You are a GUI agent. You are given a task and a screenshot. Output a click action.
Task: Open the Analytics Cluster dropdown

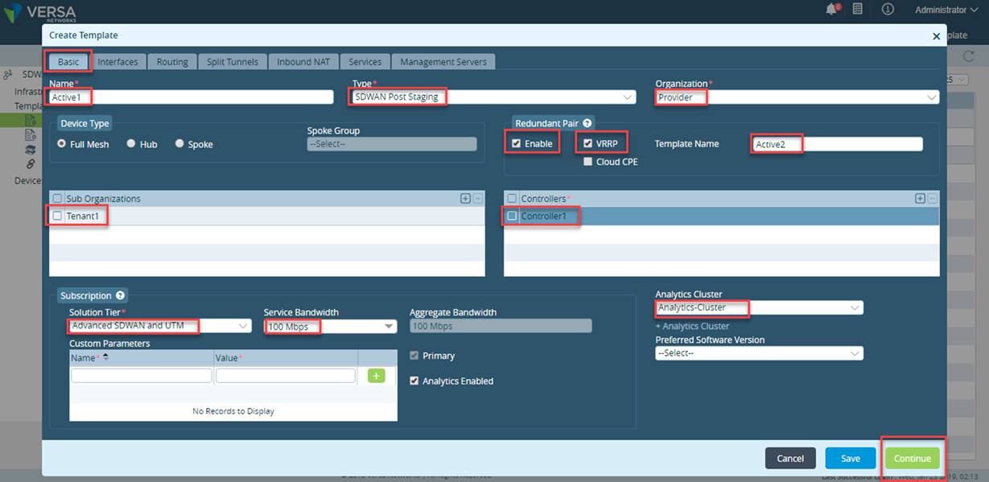759,307
